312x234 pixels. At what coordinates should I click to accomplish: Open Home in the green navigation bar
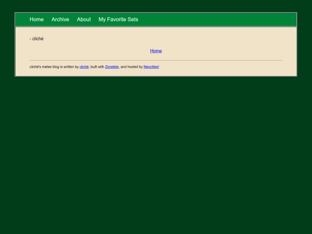[x=36, y=20]
